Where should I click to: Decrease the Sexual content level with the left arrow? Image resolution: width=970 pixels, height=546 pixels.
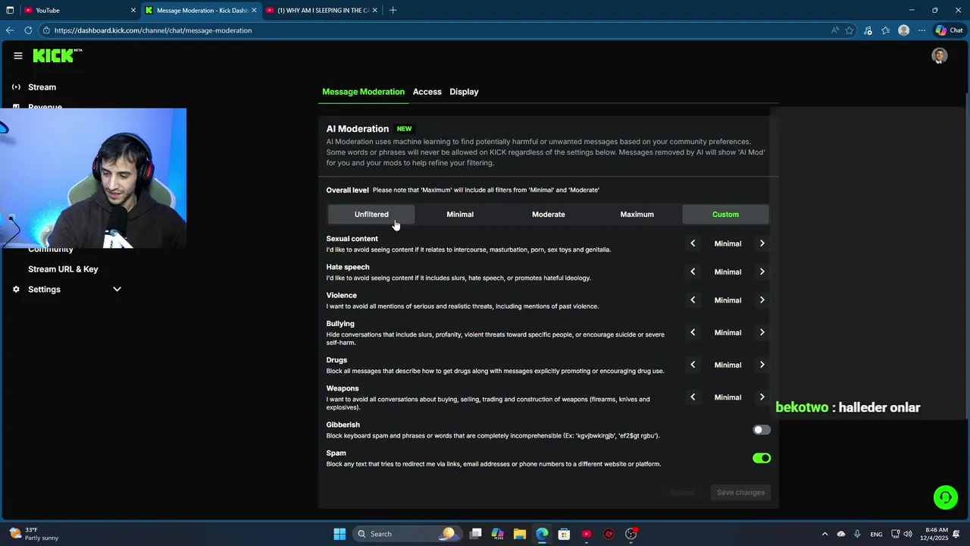click(x=693, y=243)
